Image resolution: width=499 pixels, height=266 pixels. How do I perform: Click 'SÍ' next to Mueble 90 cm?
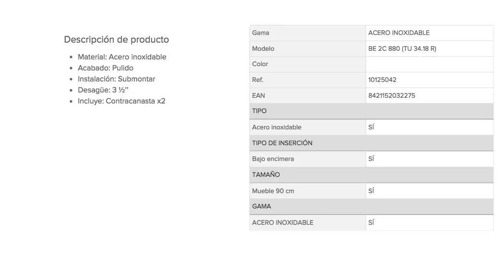click(x=371, y=191)
